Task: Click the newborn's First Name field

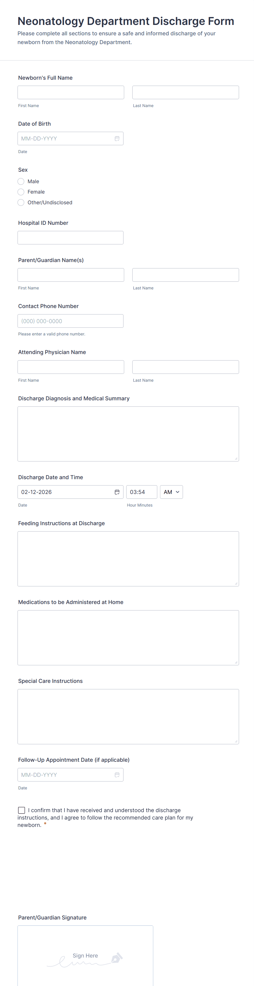Action: pyautogui.click(x=71, y=92)
